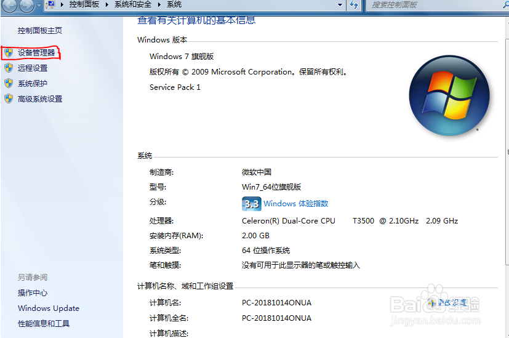Click the value Win7_64位旗舰版
509x338 pixels.
click(x=271, y=187)
